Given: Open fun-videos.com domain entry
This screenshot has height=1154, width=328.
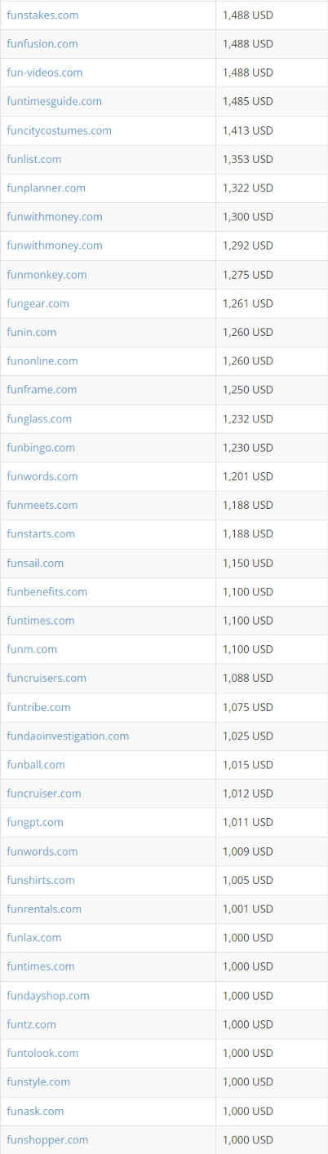Looking at the screenshot, I should 45,73.
